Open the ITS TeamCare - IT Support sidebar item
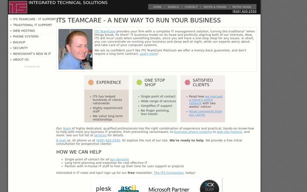307x192 pixels. [x=35, y=19]
